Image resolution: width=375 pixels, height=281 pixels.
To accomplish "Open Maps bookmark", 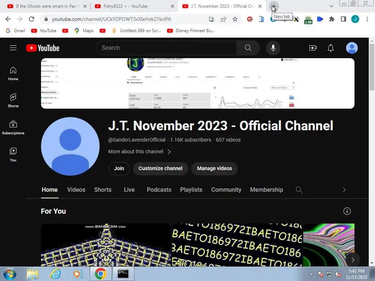I will click(84, 31).
